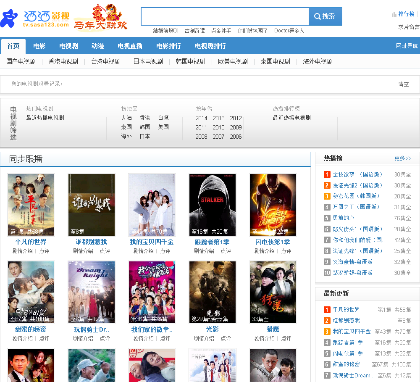Click the blue star site logo
420x382 pixels.
tap(9, 18)
